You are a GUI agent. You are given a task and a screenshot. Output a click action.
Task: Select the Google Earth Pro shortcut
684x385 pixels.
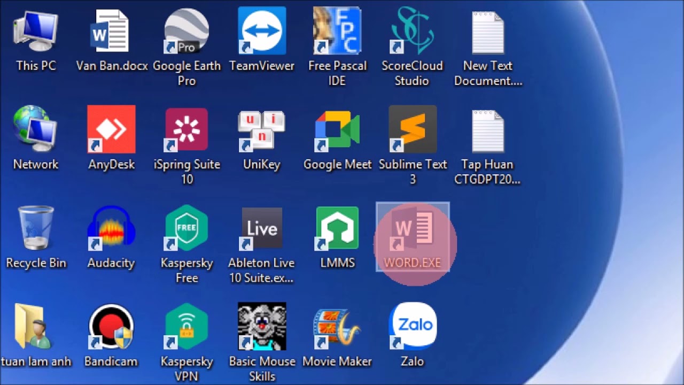(186, 47)
